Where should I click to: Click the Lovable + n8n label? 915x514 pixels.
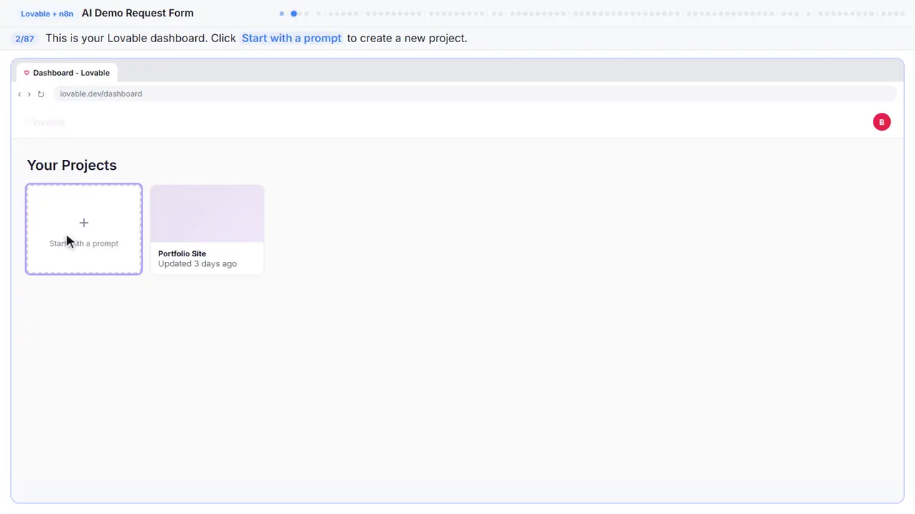47,14
